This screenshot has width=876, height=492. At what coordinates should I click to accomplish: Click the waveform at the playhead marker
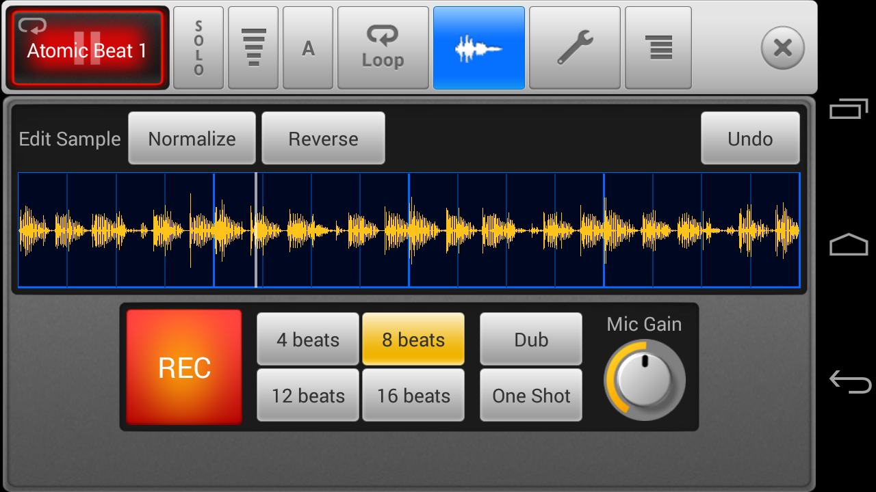256,230
